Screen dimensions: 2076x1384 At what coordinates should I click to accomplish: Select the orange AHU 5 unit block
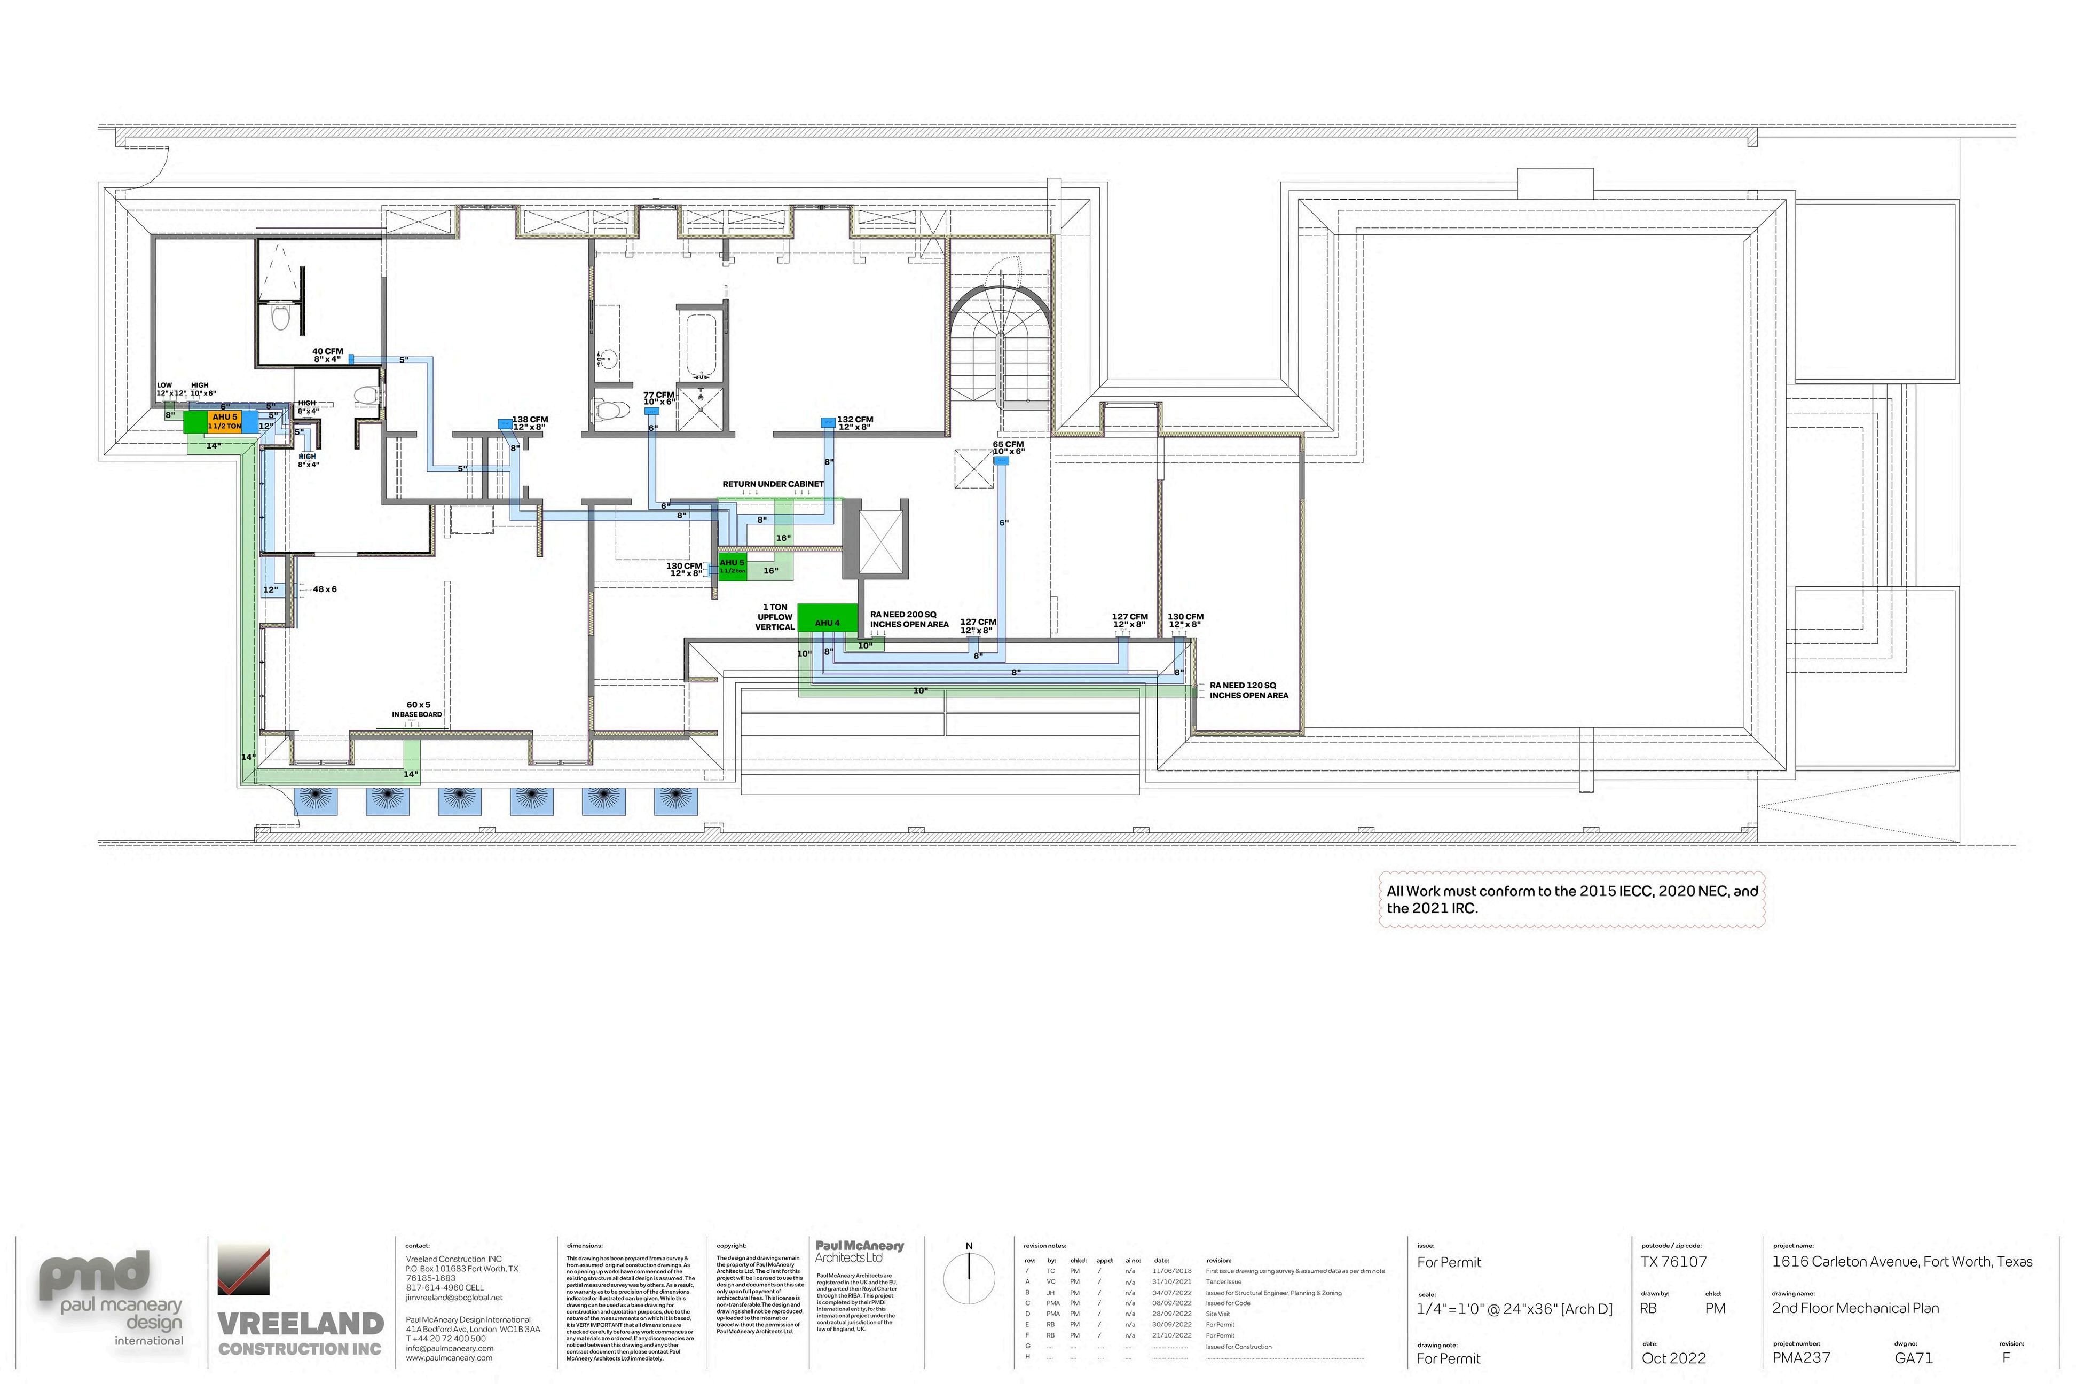(224, 421)
